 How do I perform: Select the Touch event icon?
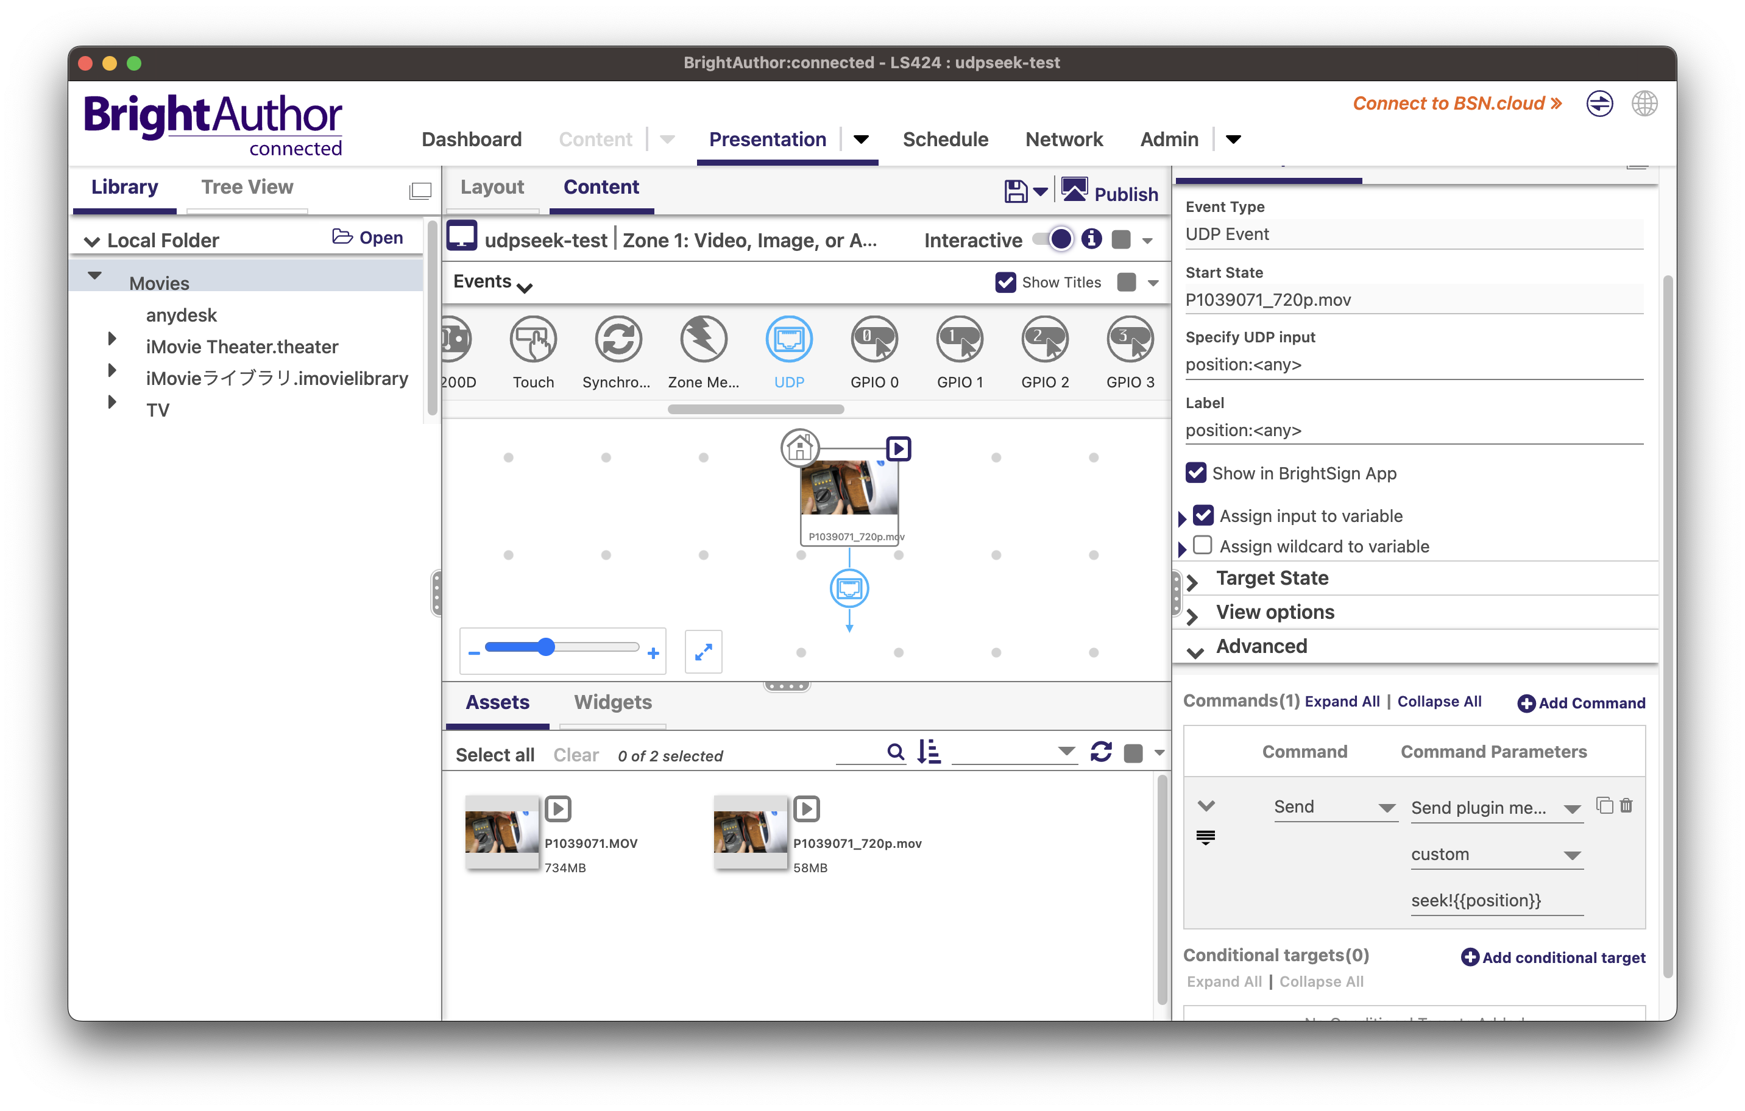[533, 339]
